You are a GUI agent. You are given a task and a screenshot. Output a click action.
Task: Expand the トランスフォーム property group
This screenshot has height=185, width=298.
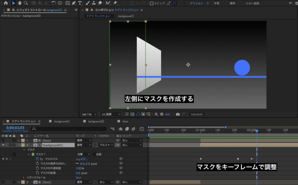(x=24, y=177)
